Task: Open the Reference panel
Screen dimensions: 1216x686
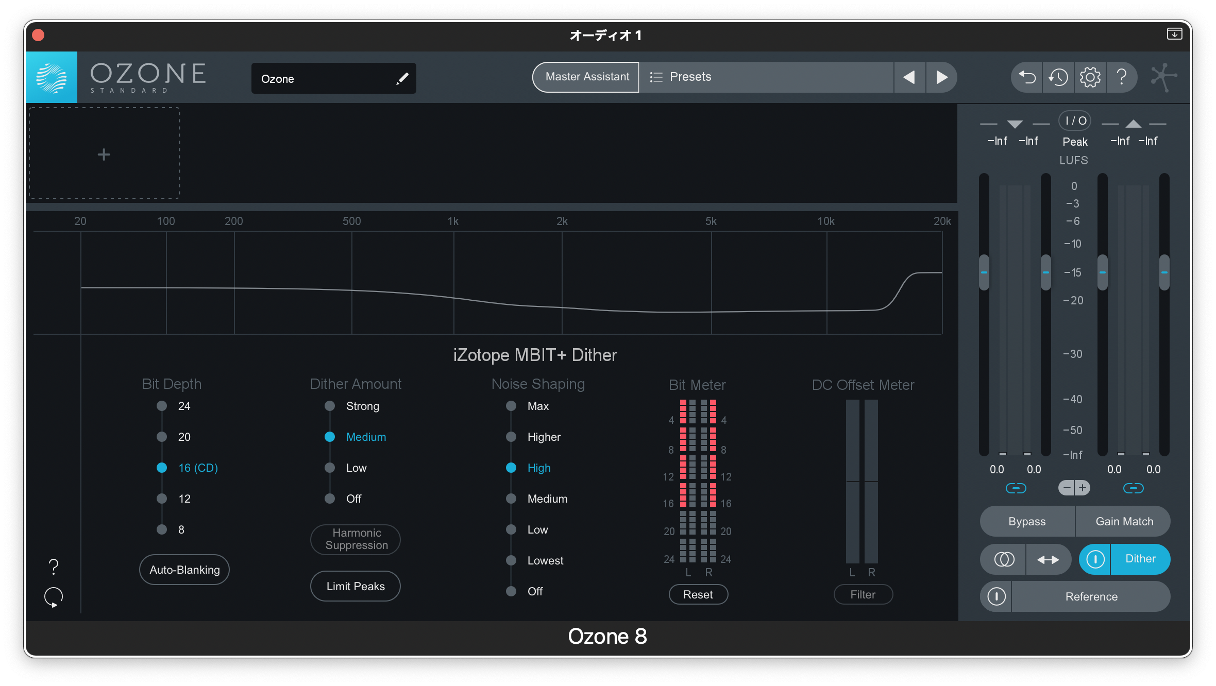Action: point(1091,596)
